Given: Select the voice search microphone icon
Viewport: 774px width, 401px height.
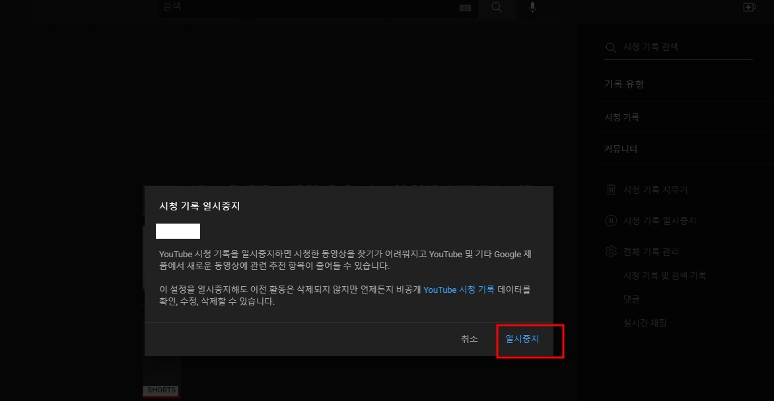Looking at the screenshot, I should (x=532, y=8).
